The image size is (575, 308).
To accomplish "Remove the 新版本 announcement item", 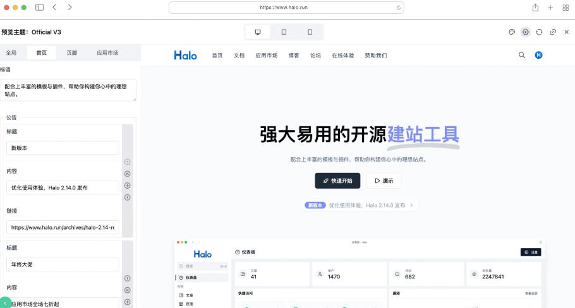I will pos(127,174).
